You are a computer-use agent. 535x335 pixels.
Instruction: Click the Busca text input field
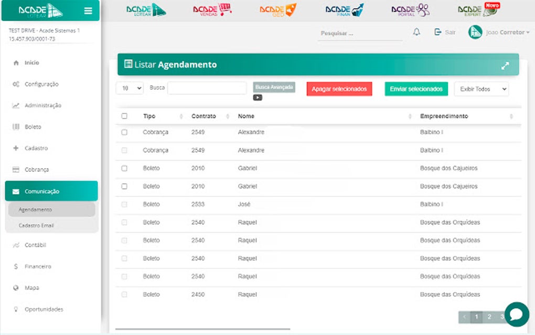(207, 88)
